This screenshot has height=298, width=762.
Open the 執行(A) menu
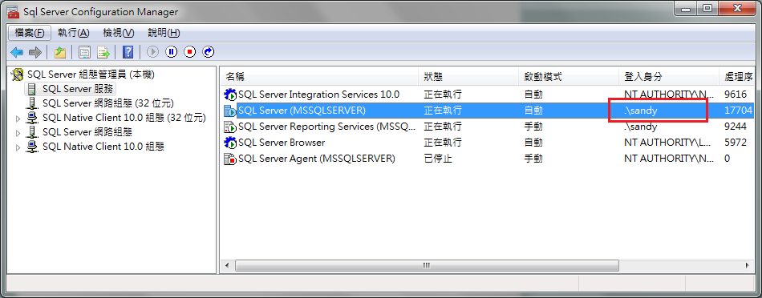tap(73, 33)
